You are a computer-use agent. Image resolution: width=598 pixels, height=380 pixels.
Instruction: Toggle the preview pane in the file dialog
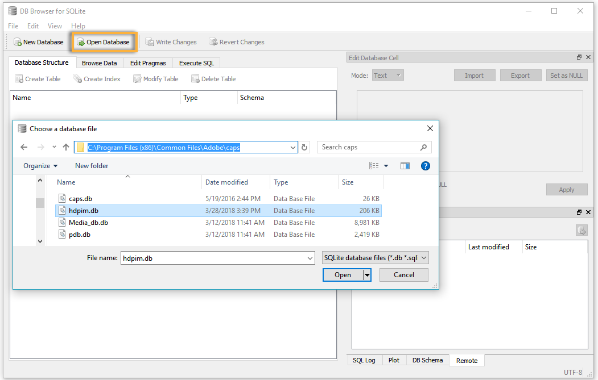point(405,165)
